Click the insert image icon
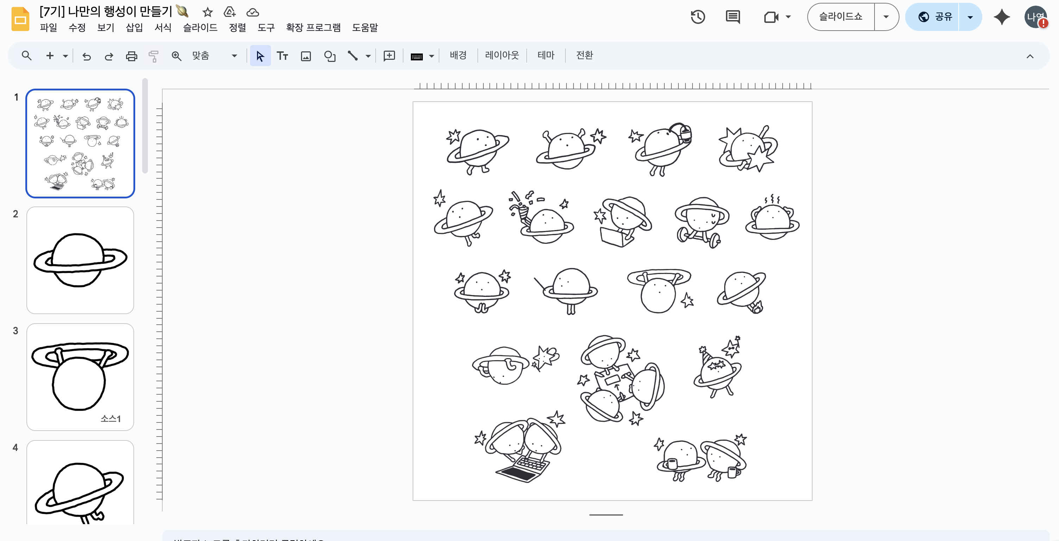The image size is (1059, 541). click(x=306, y=56)
